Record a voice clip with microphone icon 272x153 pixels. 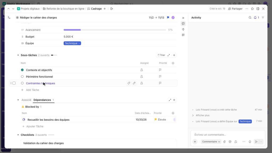pos(250,142)
